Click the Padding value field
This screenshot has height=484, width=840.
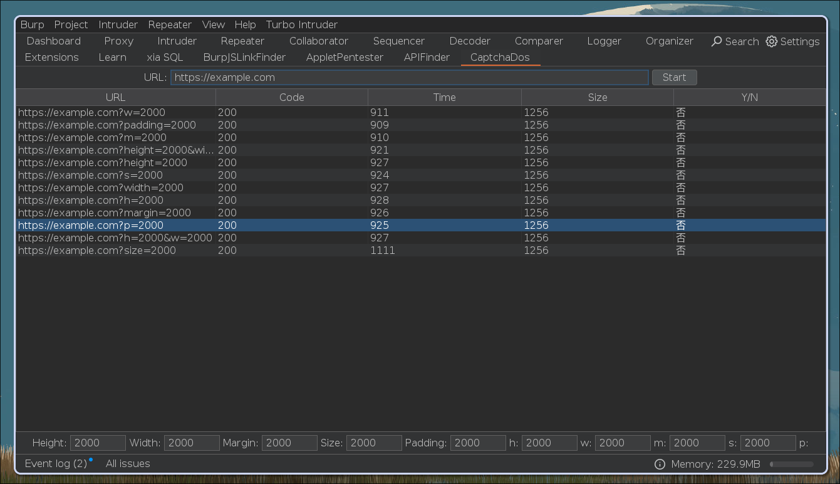tap(478, 443)
